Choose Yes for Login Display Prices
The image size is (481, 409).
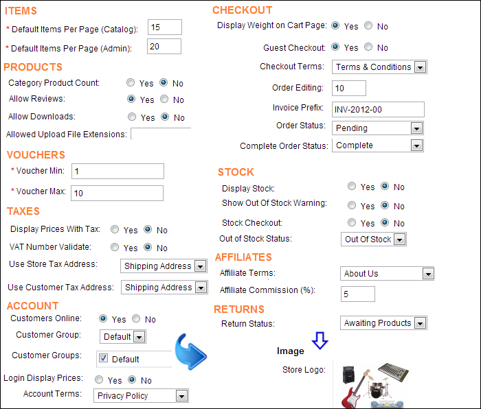point(99,380)
